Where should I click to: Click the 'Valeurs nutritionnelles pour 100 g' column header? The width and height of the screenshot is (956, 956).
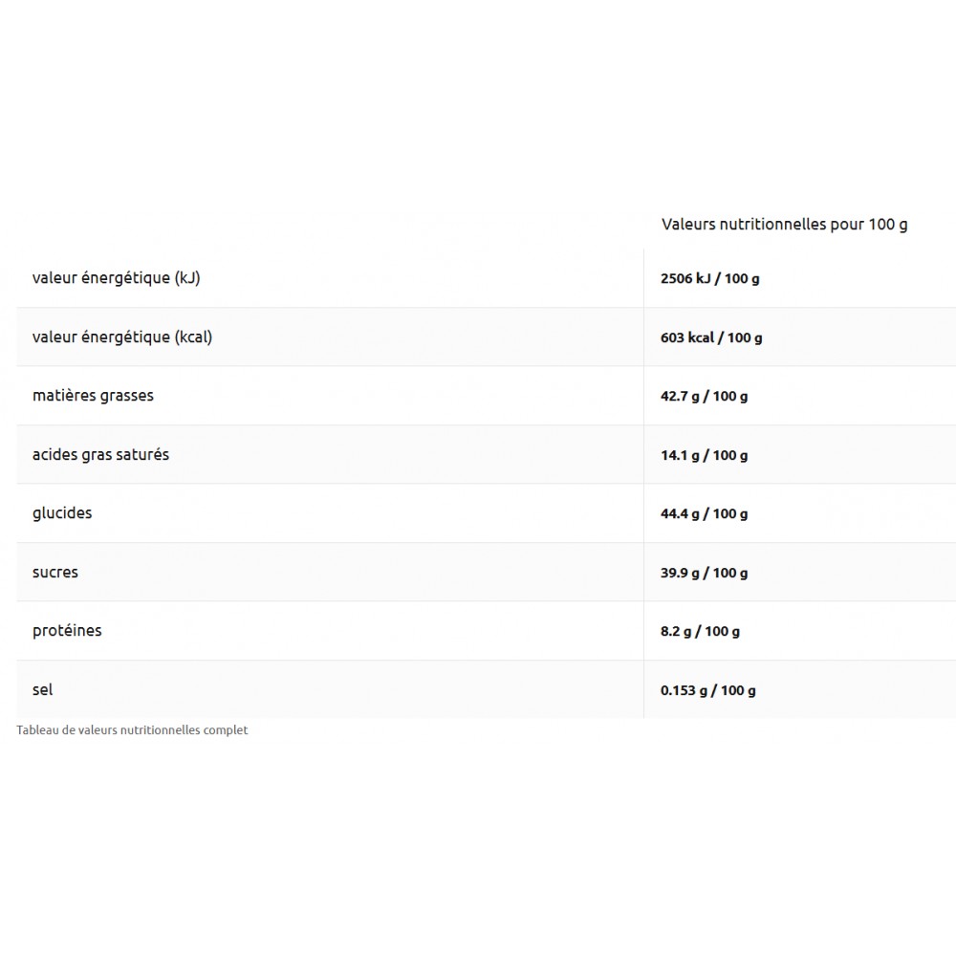pos(784,225)
